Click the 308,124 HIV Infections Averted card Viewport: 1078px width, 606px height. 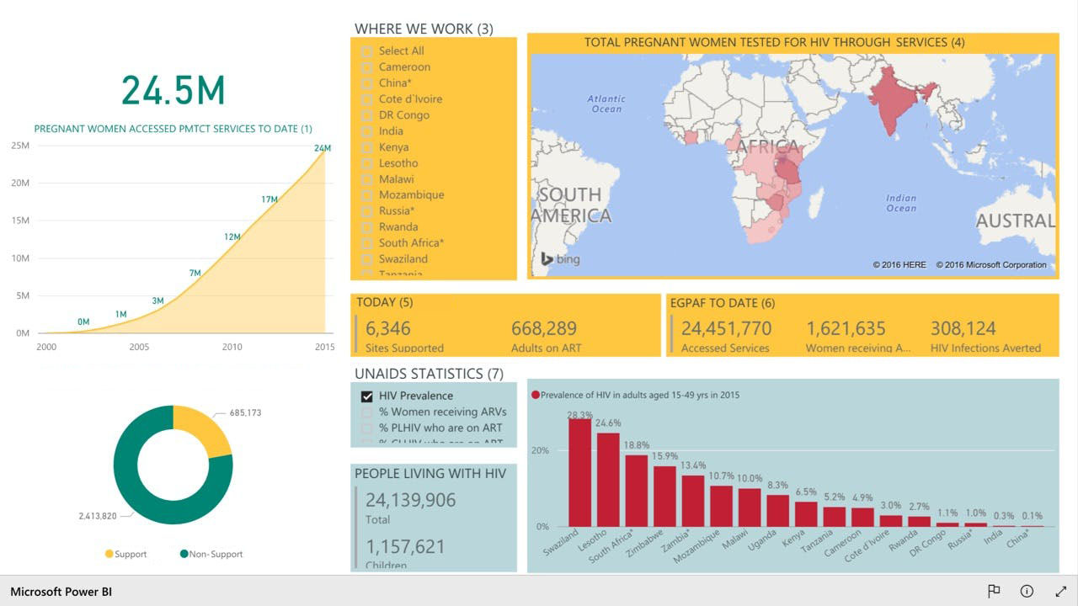(x=985, y=336)
